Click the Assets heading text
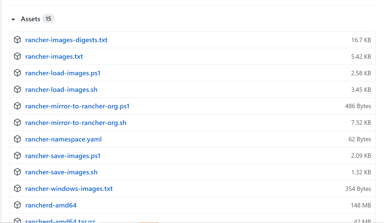This screenshot has width=384, height=223. tap(31, 19)
